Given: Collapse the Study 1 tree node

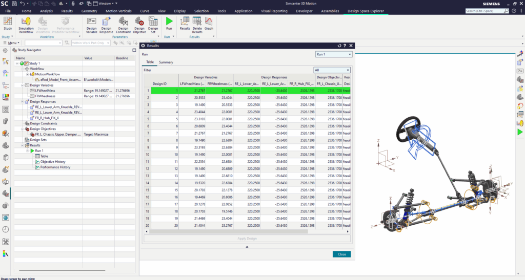Looking at the screenshot, I should tap(17, 63).
